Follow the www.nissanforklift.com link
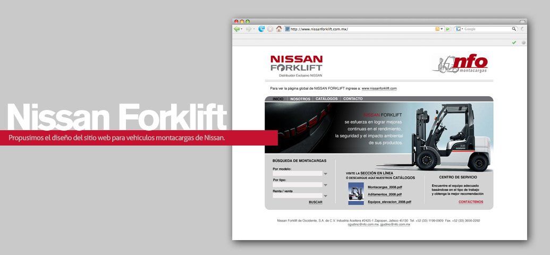 pyautogui.click(x=379, y=89)
